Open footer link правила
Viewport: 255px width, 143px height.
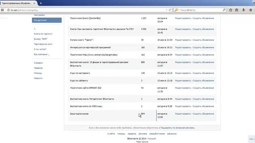pyautogui.click(x=132, y=134)
